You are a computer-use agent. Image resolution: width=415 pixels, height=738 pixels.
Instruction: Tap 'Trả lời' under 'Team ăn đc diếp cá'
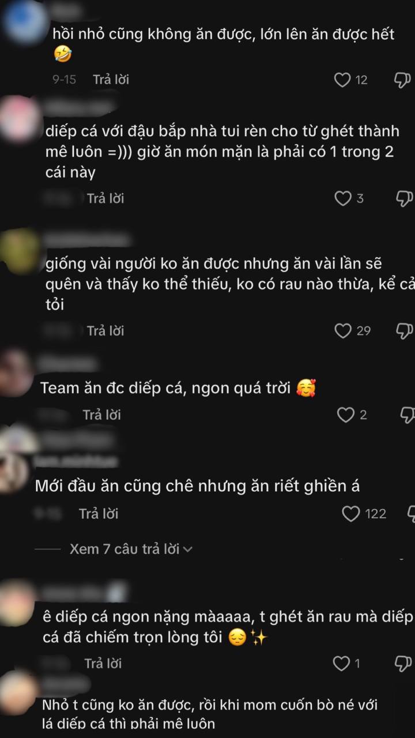coord(102,415)
